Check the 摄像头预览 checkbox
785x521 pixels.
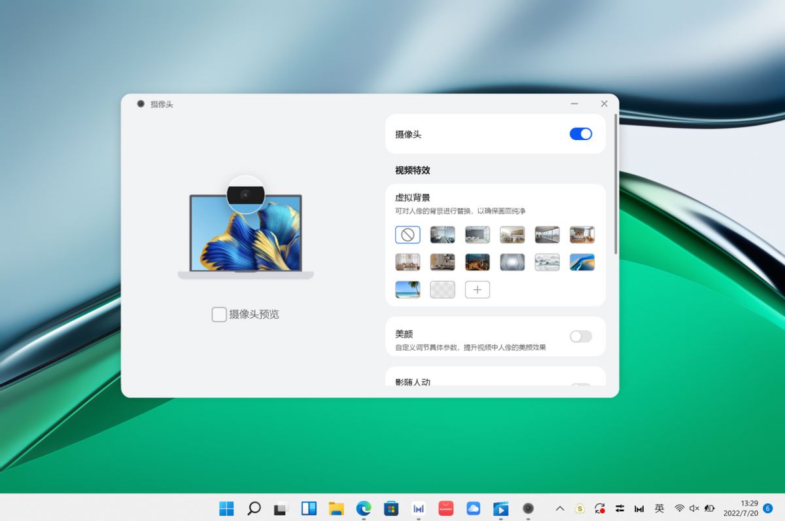[x=219, y=314]
